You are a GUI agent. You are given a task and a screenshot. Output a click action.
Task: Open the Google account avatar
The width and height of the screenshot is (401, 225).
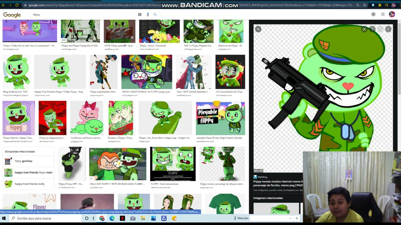click(392, 14)
